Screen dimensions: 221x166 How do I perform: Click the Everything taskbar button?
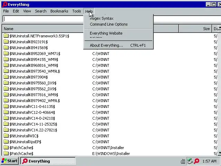pos(48,161)
